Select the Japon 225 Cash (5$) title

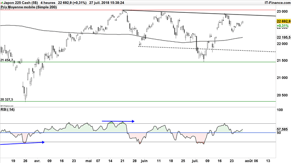(x=21, y=3)
